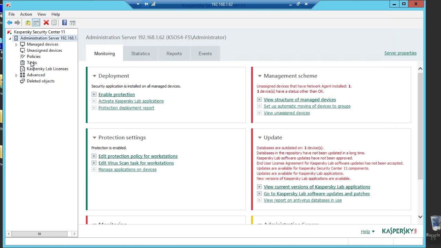The height and width of the screenshot is (248, 441).
Task: Click the Kaspersky Lab Licenses document icon
Action: click(22, 69)
